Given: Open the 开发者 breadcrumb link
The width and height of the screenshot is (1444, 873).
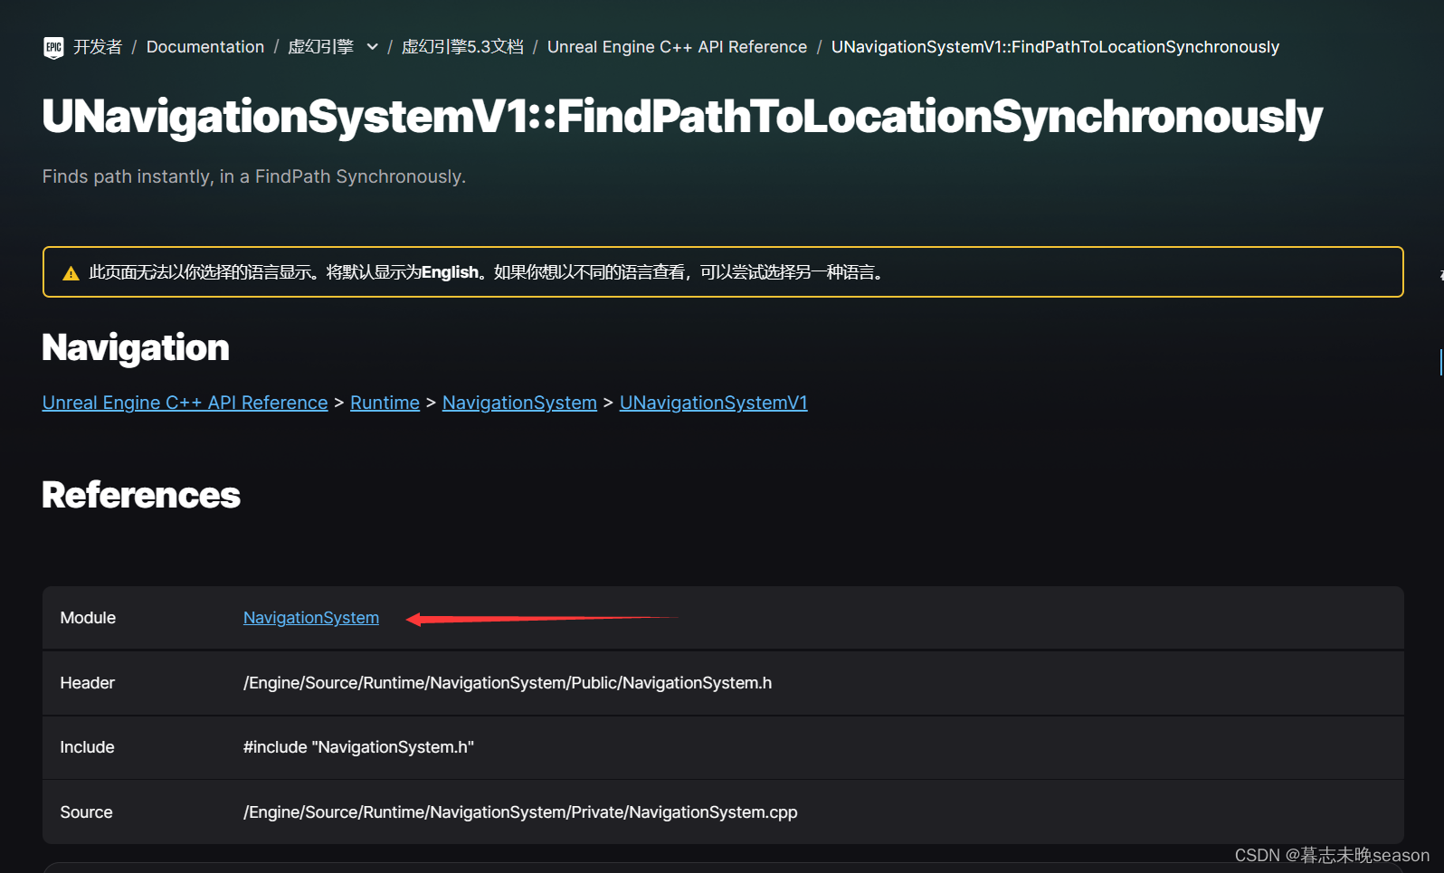Looking at the screenshot, I should tap(98, 47).
